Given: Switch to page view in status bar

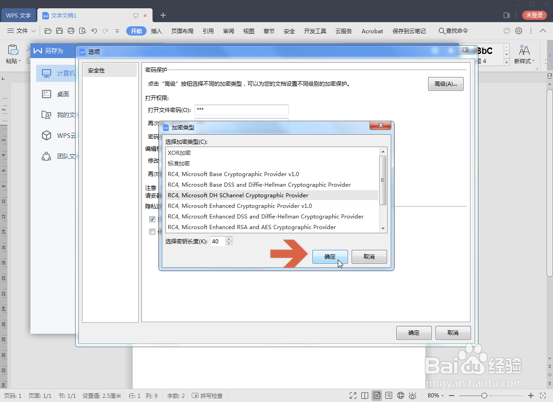Looking at the screenshot, I should pyautogui.click(x=377, y=396).
